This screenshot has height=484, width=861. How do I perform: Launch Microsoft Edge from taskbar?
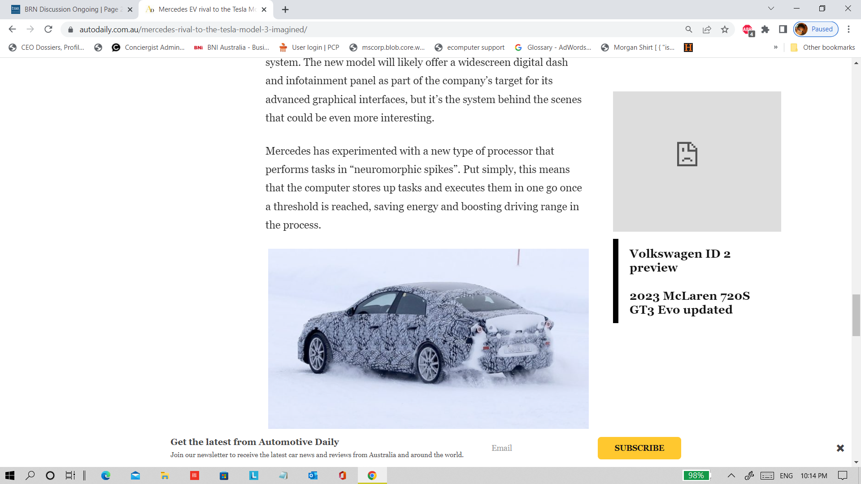click(106, 475)
